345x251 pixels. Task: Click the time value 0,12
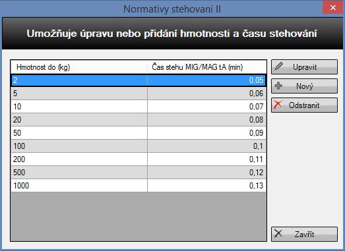tap(257, 173)
